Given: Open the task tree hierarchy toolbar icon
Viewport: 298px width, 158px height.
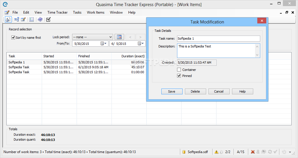Looking at the screenshot, I should 17,19.
